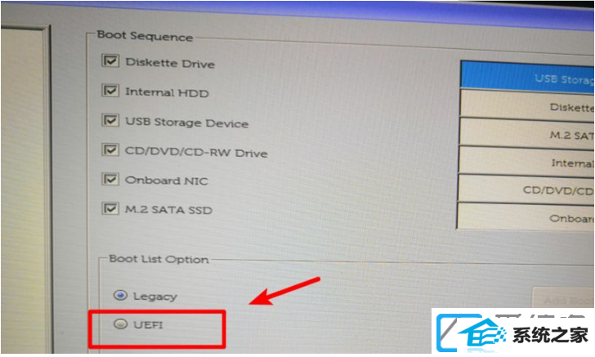Select Internal entry in boot order list

coord(526,162)
